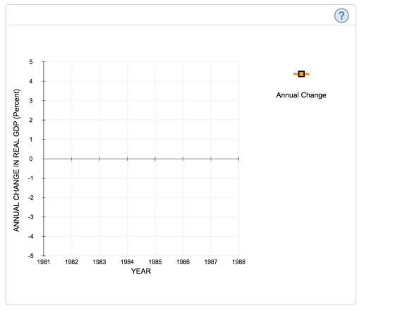Click grid intersection at 1987, value -2
Image resolution: width=395 pixels, height=311 pixels.
211,197
